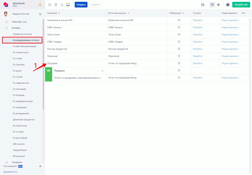Collapse the Продажи group with the chevron
This screenshot has height=175, width=252.
[x=103, y=70]
